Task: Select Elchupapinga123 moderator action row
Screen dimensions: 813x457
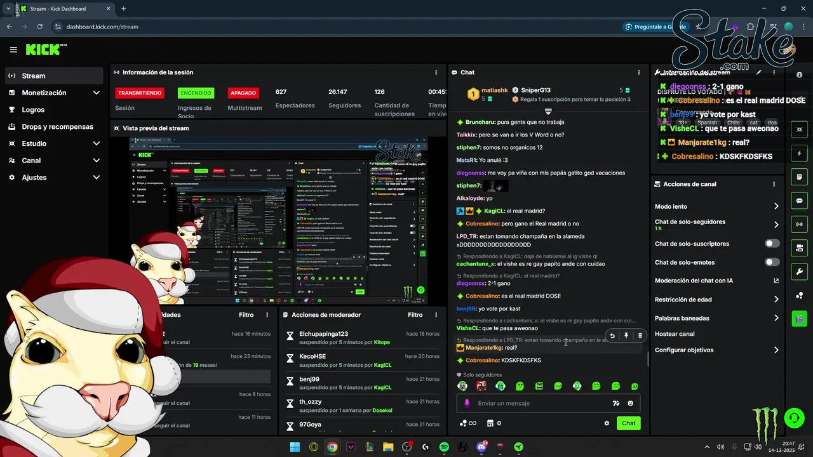Action: coord(362,338)
